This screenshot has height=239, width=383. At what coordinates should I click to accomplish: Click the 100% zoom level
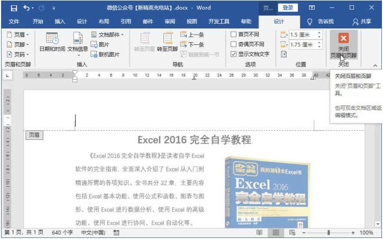pos(366,233)
